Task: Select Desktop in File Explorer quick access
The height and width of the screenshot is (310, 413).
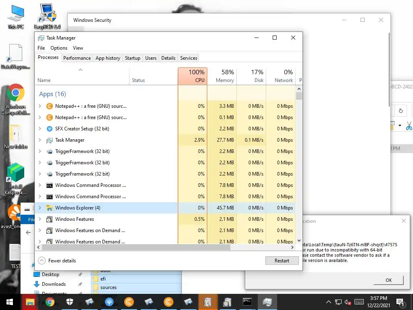Action: pos(50,274)
